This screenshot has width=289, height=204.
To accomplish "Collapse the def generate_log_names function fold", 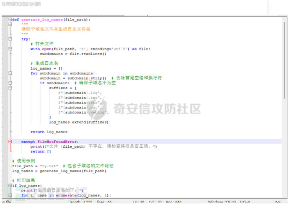I will click(x=10, y=20).
